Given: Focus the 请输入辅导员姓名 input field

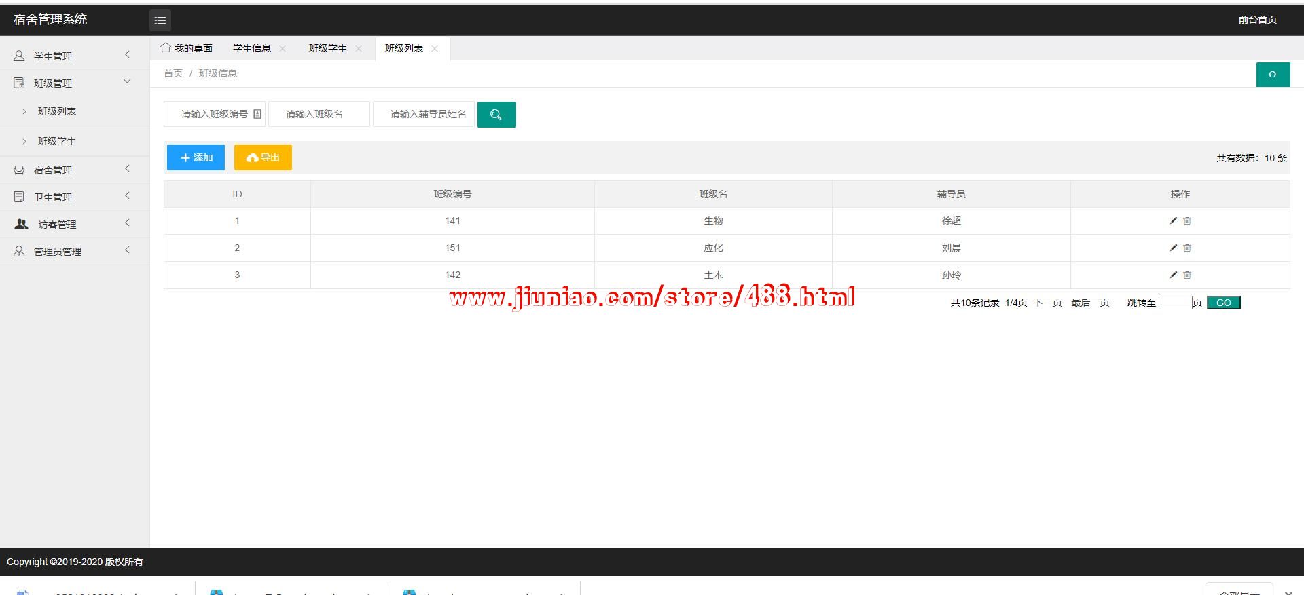Looking at the screenshot, I should click(x=424, y=114).
